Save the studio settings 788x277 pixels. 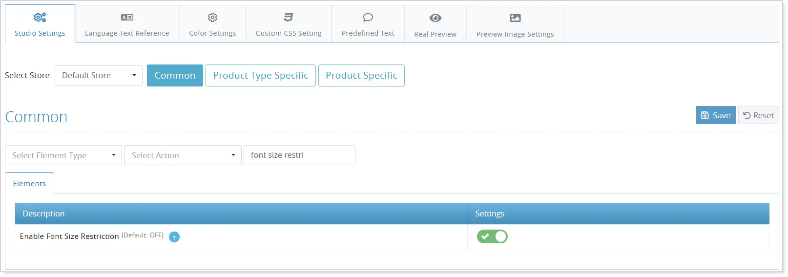pyautogui.click(x=716, y=115)
